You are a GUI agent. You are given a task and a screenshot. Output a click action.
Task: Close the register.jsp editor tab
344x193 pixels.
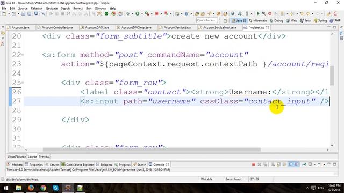click(268, 27)
